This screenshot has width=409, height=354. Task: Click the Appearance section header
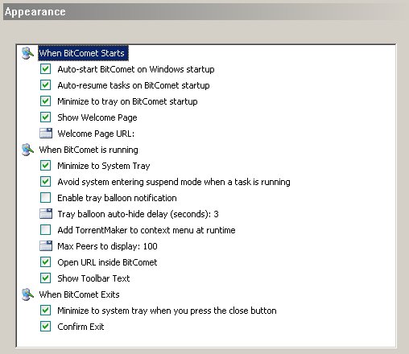coord(205,12)
